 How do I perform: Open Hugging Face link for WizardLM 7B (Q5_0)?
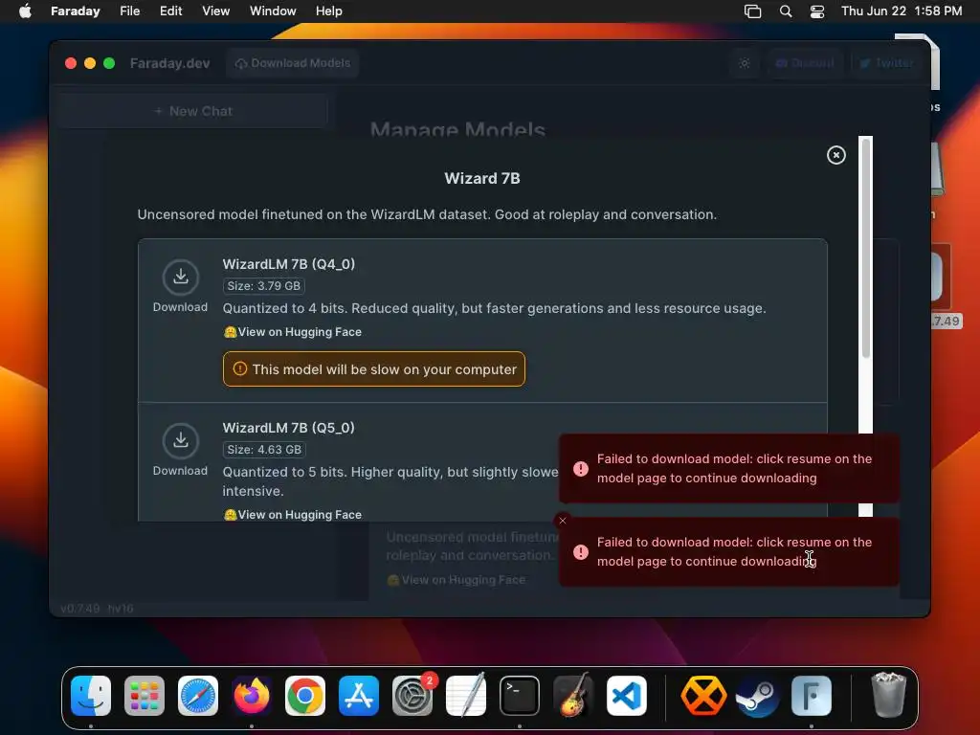(x=293, y=514)
